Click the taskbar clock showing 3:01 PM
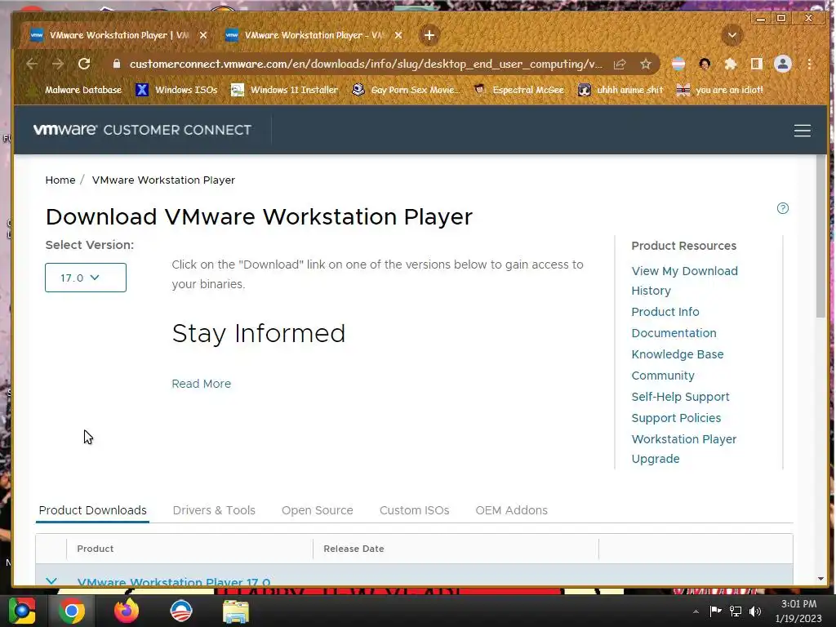 (798, 611)
